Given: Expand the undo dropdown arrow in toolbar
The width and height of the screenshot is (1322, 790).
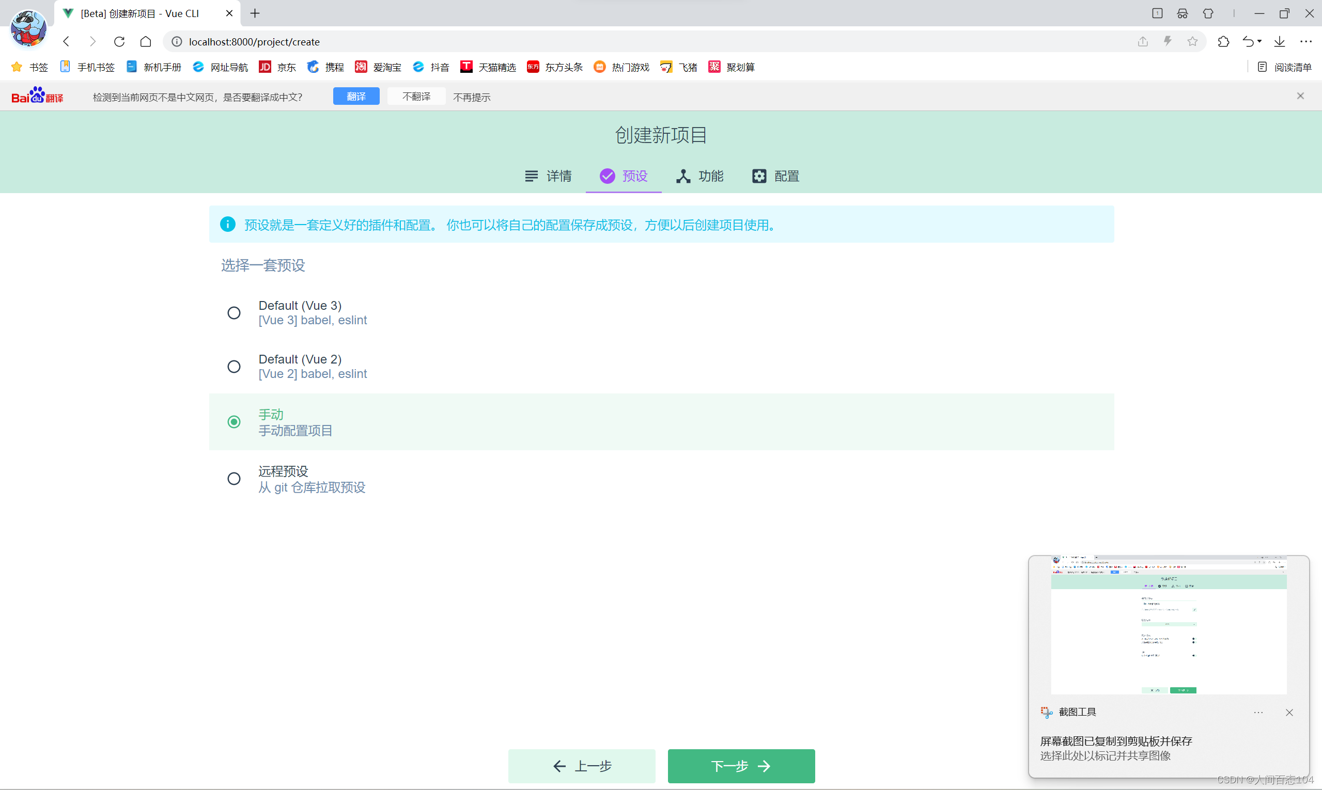Looking at the screenshot, I should [x=1259, y=41].
